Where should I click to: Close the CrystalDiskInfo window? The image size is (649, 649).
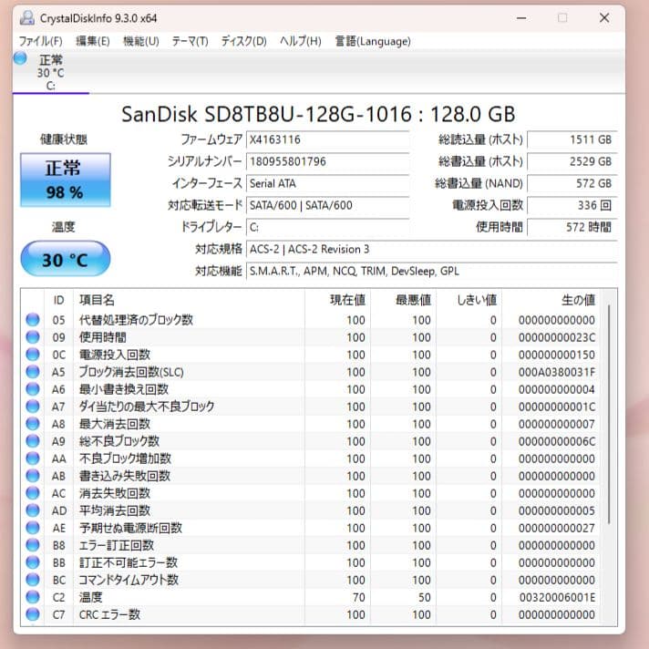(x=604, y=18)
